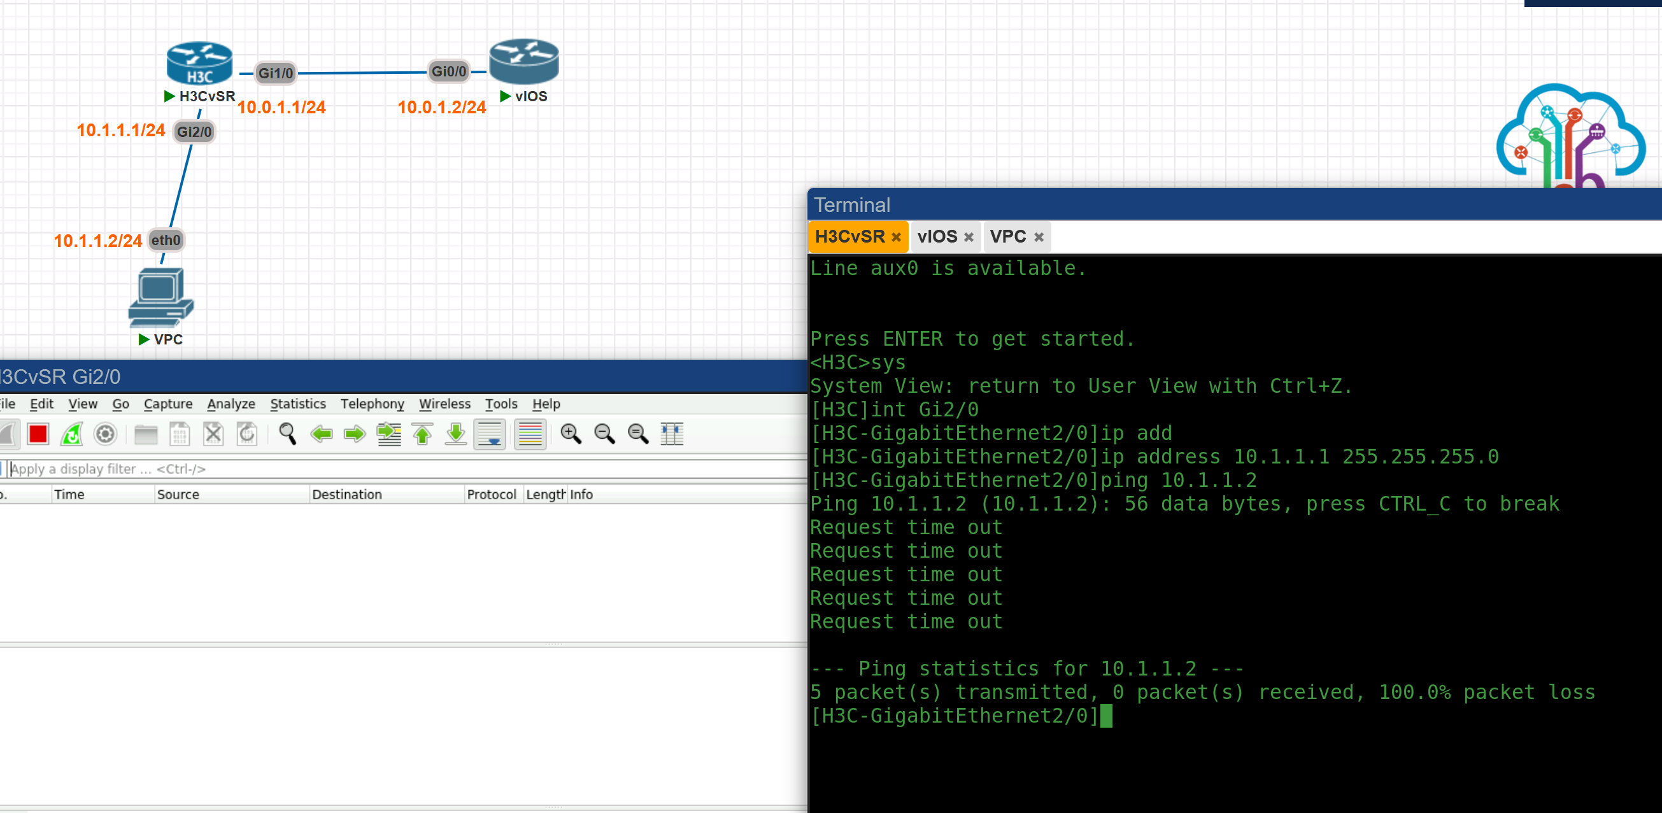Reload the capture file with the refresh icon
This screenshot has width=1662, height=813.
(x=246, y=434)
